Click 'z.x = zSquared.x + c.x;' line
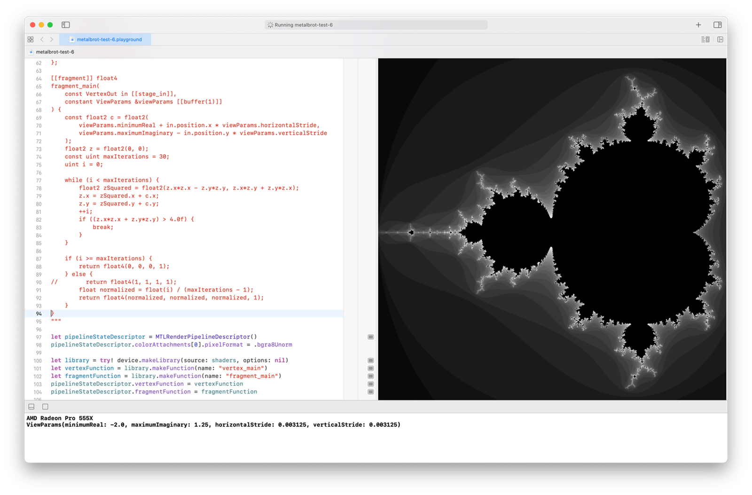Image resolution: width=752 pixels, height=495 pixels. click(119, 196)
